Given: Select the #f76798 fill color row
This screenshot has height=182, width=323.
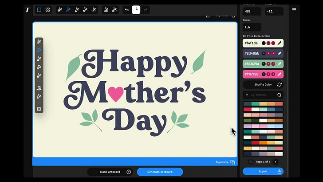Looking at the screenshot, I should pos(263,74).
